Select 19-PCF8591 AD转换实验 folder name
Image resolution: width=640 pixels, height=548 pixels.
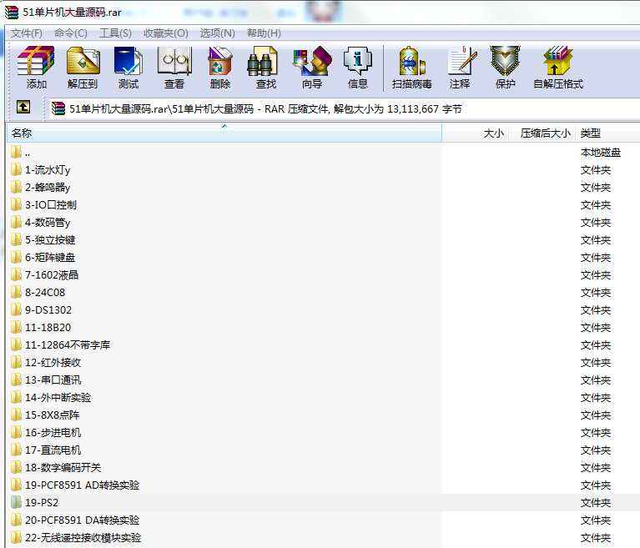[82, 485]
